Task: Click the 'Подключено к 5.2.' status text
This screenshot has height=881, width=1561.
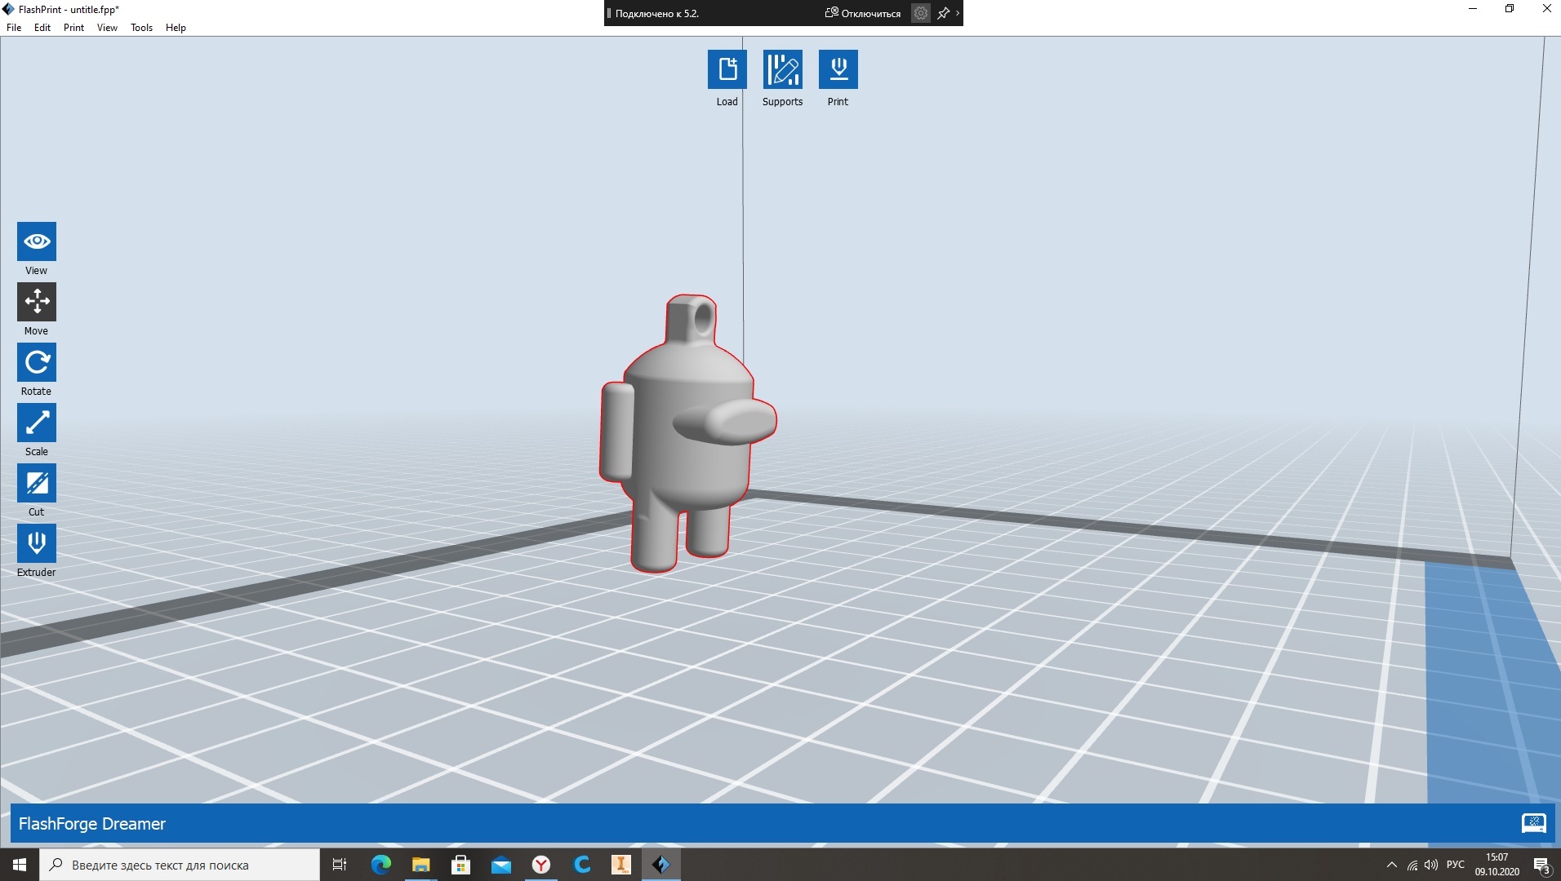Action: (x=656, y=13)
